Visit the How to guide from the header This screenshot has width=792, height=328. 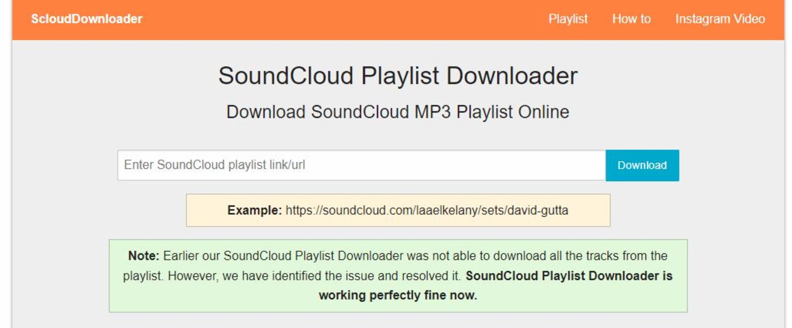631,19
